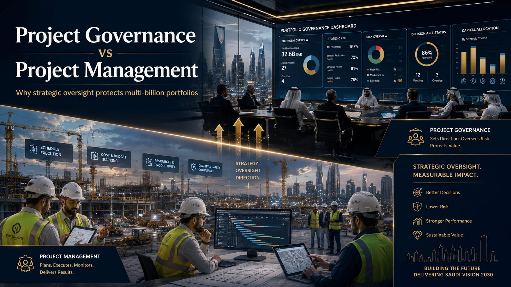Click "Building the Future Delivering Saudi Vision 2030"
The height and width of the screenshot is (287, 511).
(x=453, y=271)
